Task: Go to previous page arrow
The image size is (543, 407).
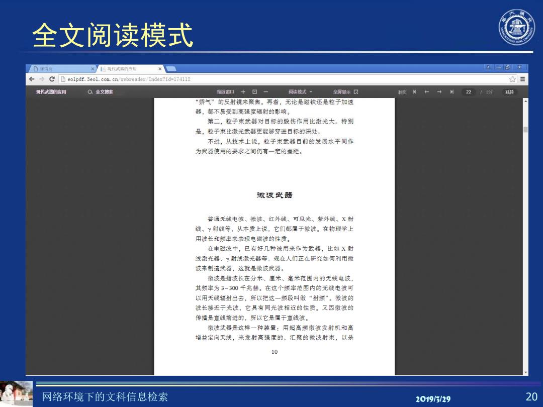Action: [427, 92]
